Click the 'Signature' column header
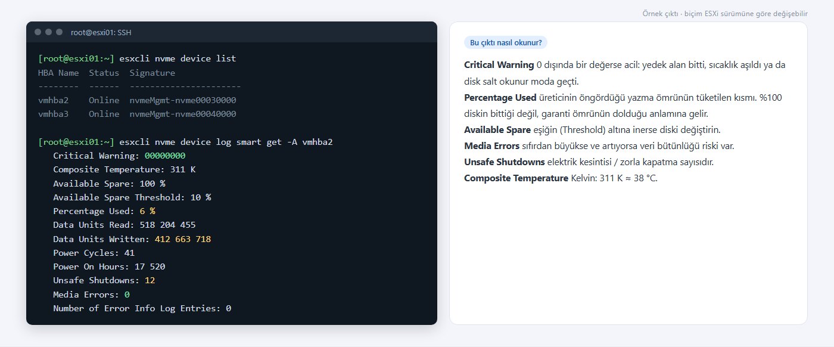The height and width of the screenshot is (347, 834). (153, 73)
